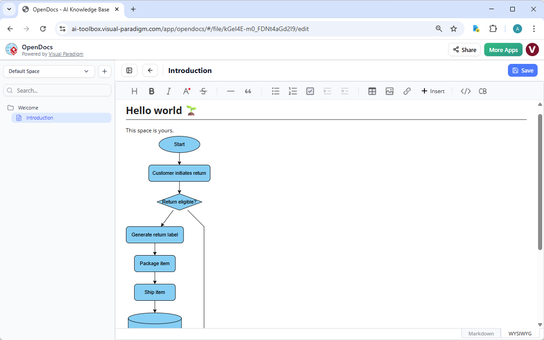The width and height of the screenshot is (544, 340).
Task: Toggle bold formatting
Action: click(151, 91)
